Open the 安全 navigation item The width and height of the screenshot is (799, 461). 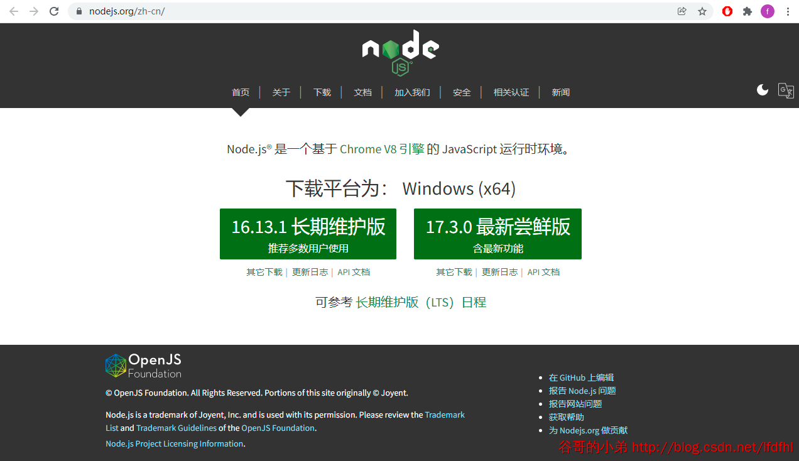(462, 92)
